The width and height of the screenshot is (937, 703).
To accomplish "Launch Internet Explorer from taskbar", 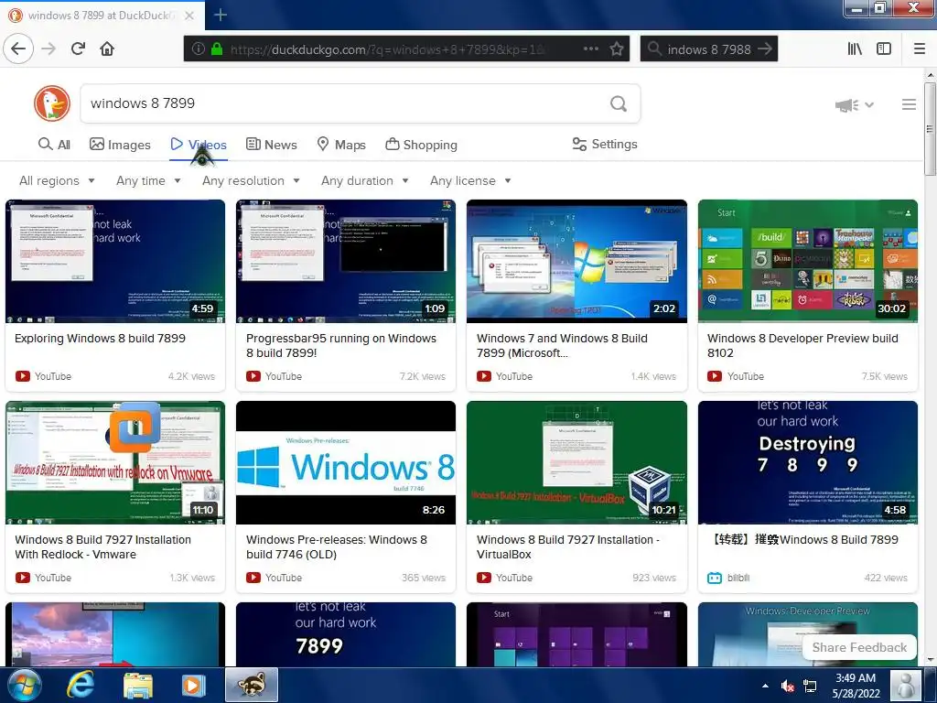I will [81, 685].
